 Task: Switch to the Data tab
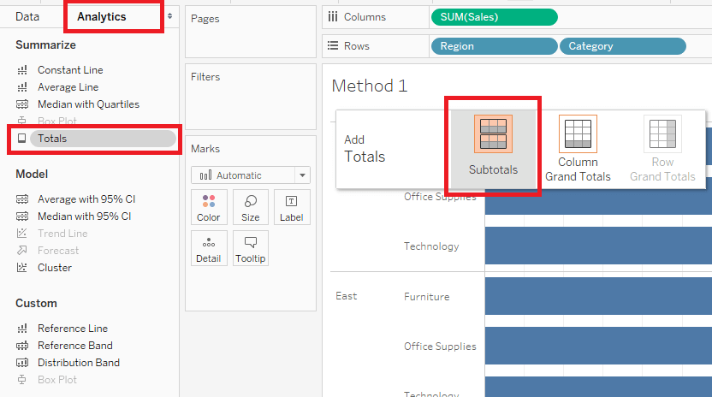[x=27, y=17]
